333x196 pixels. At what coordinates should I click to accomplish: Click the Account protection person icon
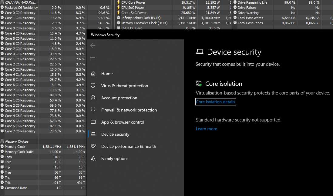pos(93,98)
